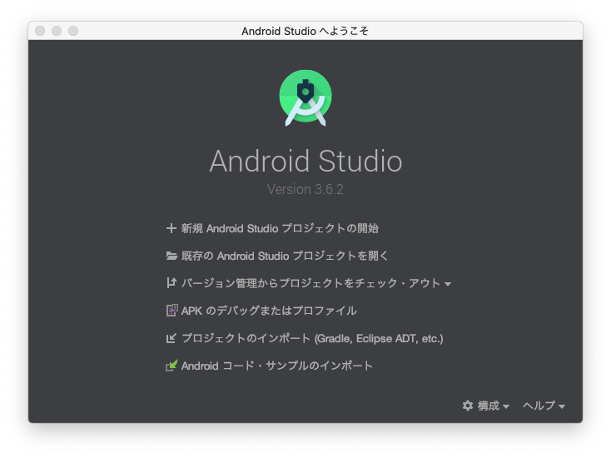The width and height of the screenshot is (611, 458).
Task: Click the open folder icon
Action: pyautogui.click(x=171, y=256)
